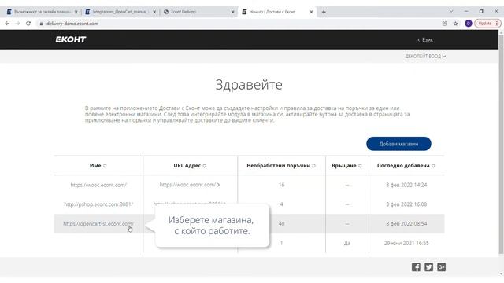This screenshot has width=504, height=283.
Task: Select the Начало | Достави с Еконт tab
Action: 277,12
